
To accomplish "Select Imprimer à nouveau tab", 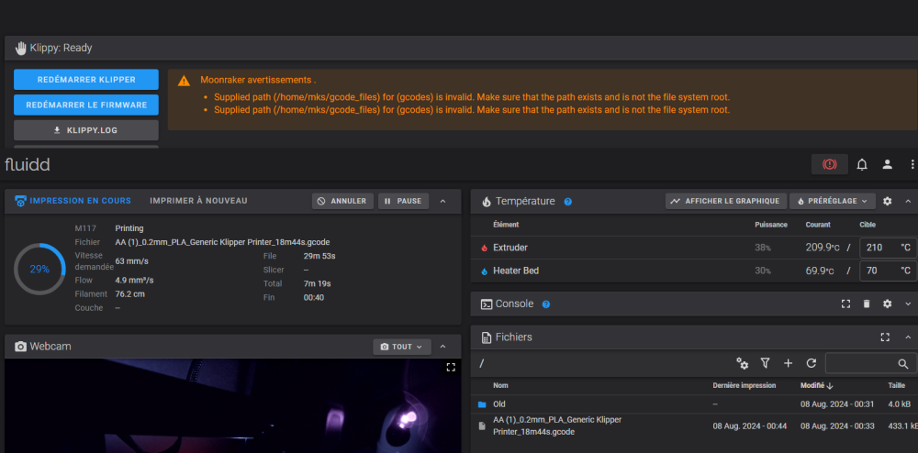I will coord(198,201).
